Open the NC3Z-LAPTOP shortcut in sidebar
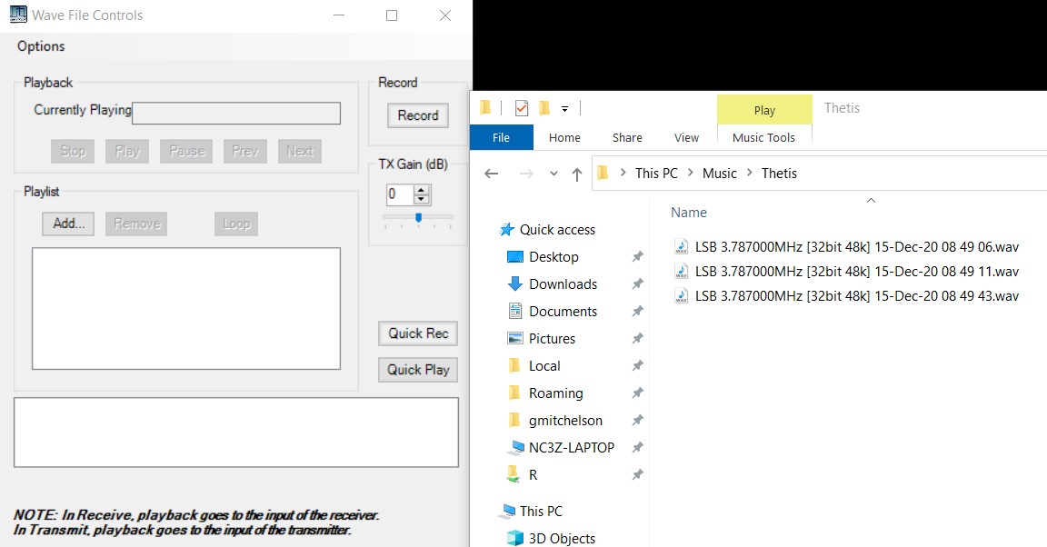 click(571, 448)
